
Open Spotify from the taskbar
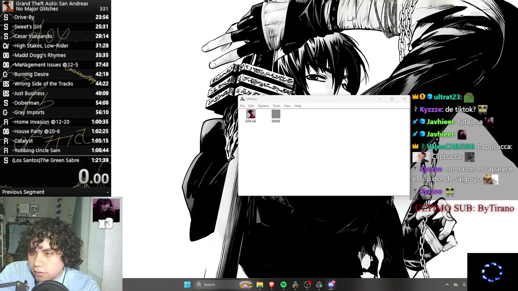point(283,285)
